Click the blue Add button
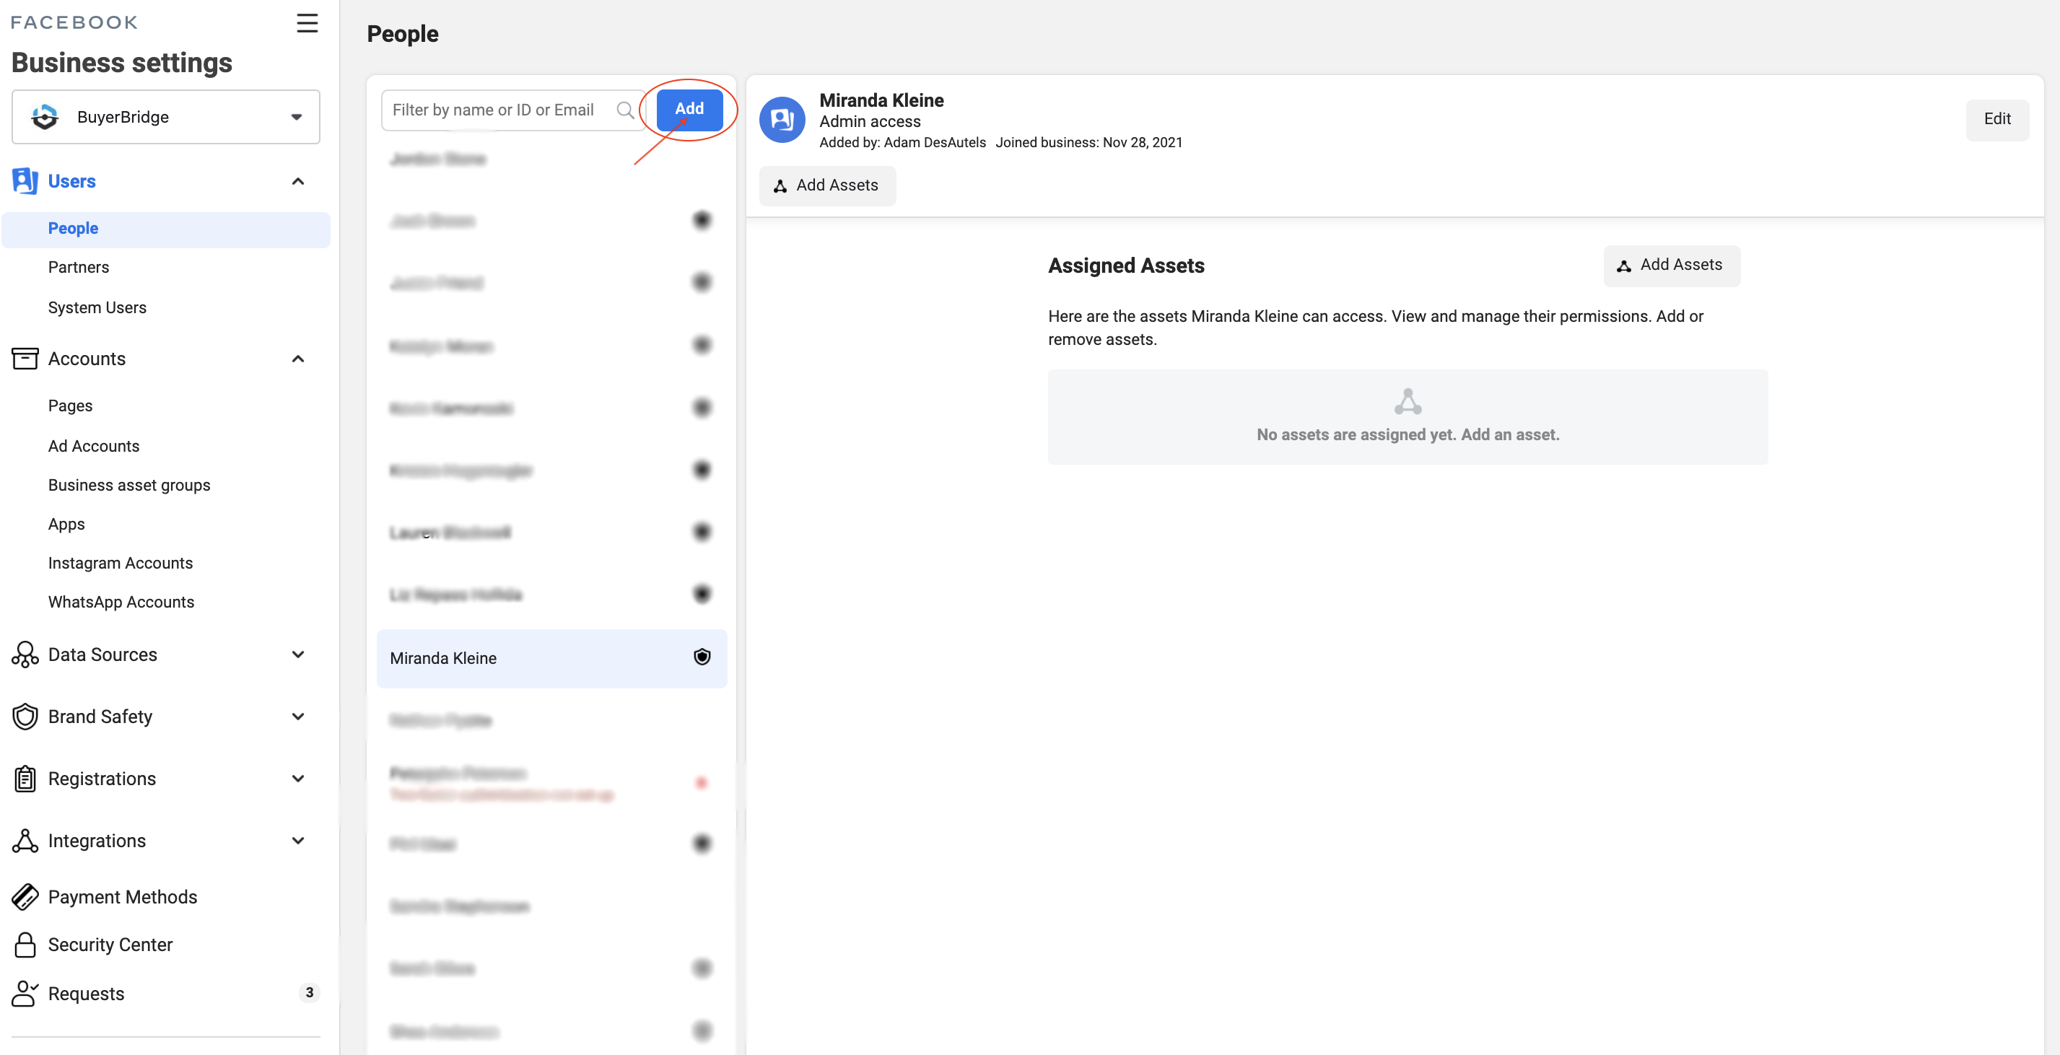 coord(689,110)
